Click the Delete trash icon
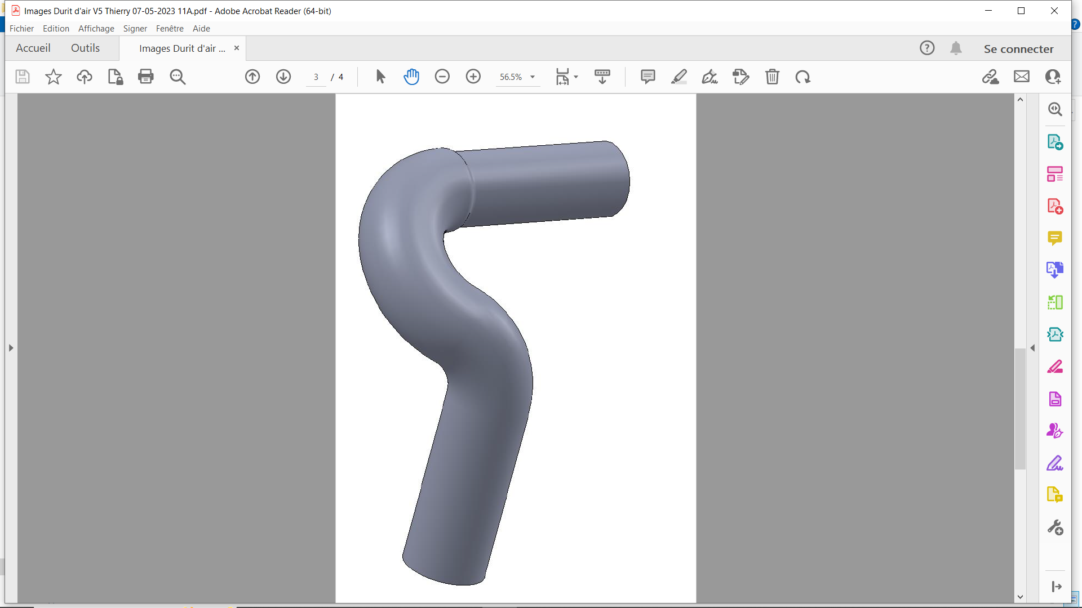Image resolution: width=1082 pixels, height=608 pixels. [x=772, y=77]
